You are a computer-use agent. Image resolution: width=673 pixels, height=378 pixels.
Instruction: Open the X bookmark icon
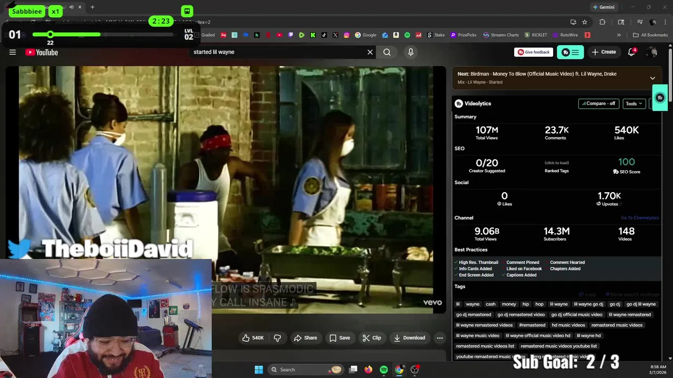tap(335, 35)
